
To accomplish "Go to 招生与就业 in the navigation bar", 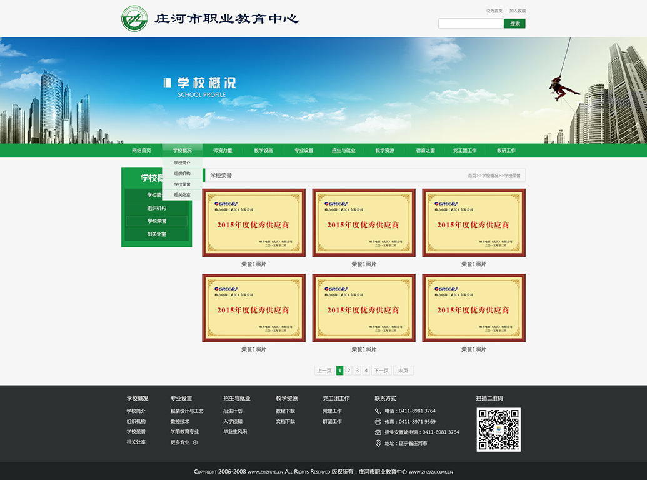I will pos(343,151).
